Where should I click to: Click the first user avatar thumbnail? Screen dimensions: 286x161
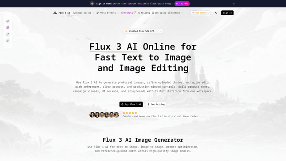(92, 114)
